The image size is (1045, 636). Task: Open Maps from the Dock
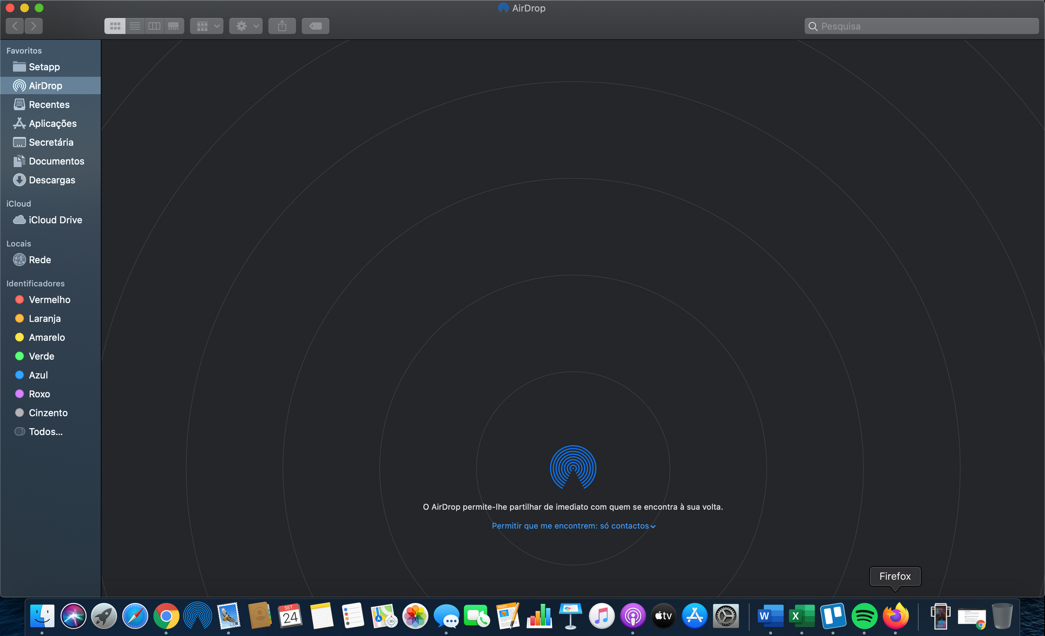384,616
